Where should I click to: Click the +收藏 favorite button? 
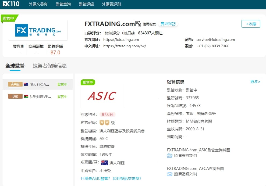click(x=251, y=24)
